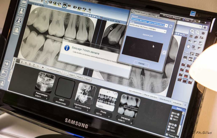
Task: Uncheck the 15/06 date checkbox
Action: [x=172, y=116]
